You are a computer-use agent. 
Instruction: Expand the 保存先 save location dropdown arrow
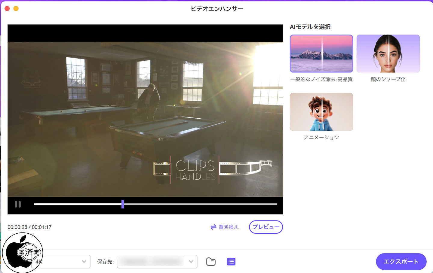point(191,262)
